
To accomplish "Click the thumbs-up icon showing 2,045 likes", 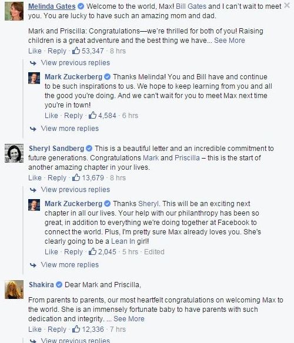I will pyautogui.click(x=92, y=251).
